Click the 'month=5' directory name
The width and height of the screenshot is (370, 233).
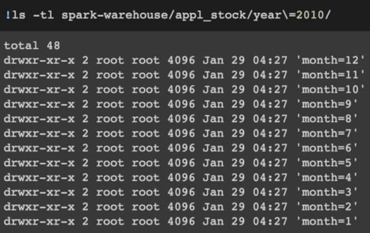[x=326, y=163]
